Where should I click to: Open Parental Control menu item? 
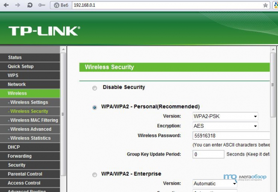coord(30,174)
